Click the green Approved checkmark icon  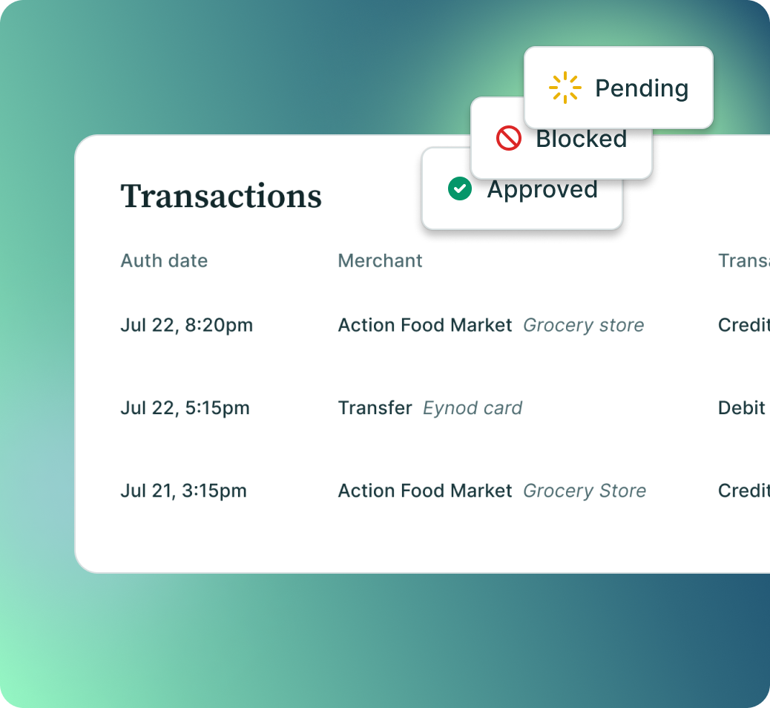pos(460,189)
